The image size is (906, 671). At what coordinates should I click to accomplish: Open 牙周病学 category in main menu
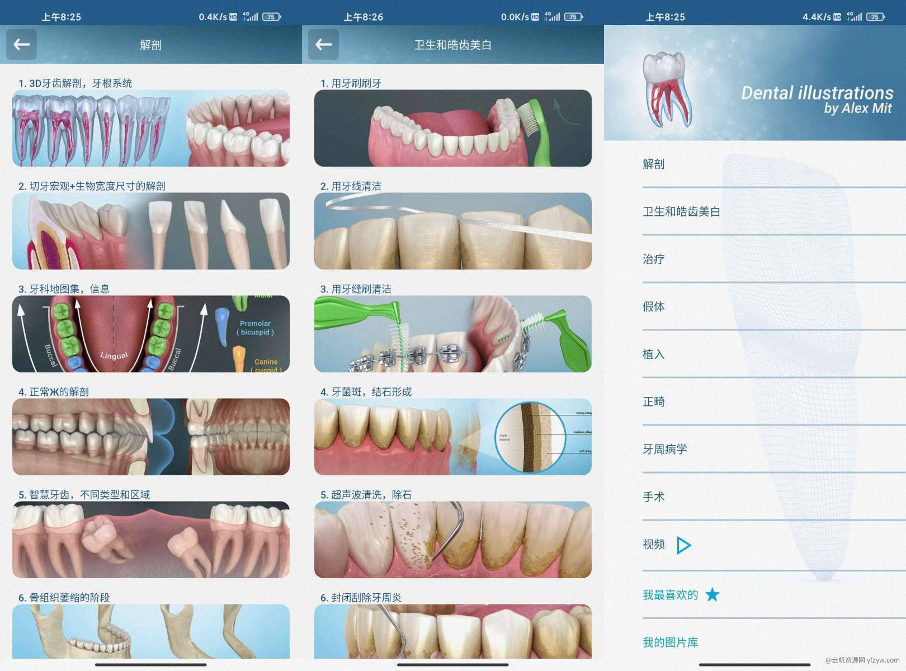[x=774, y=449]
